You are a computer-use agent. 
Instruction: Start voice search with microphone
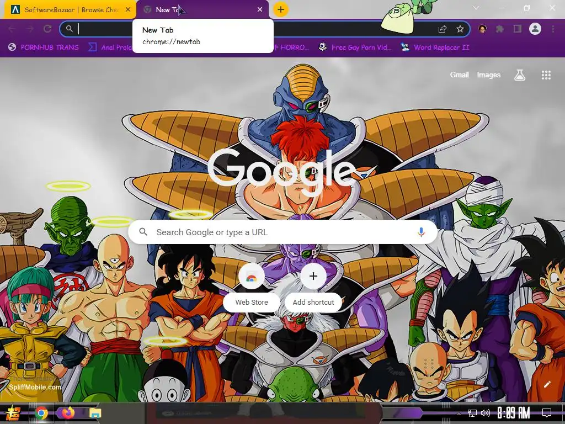[x=421, y=232]
